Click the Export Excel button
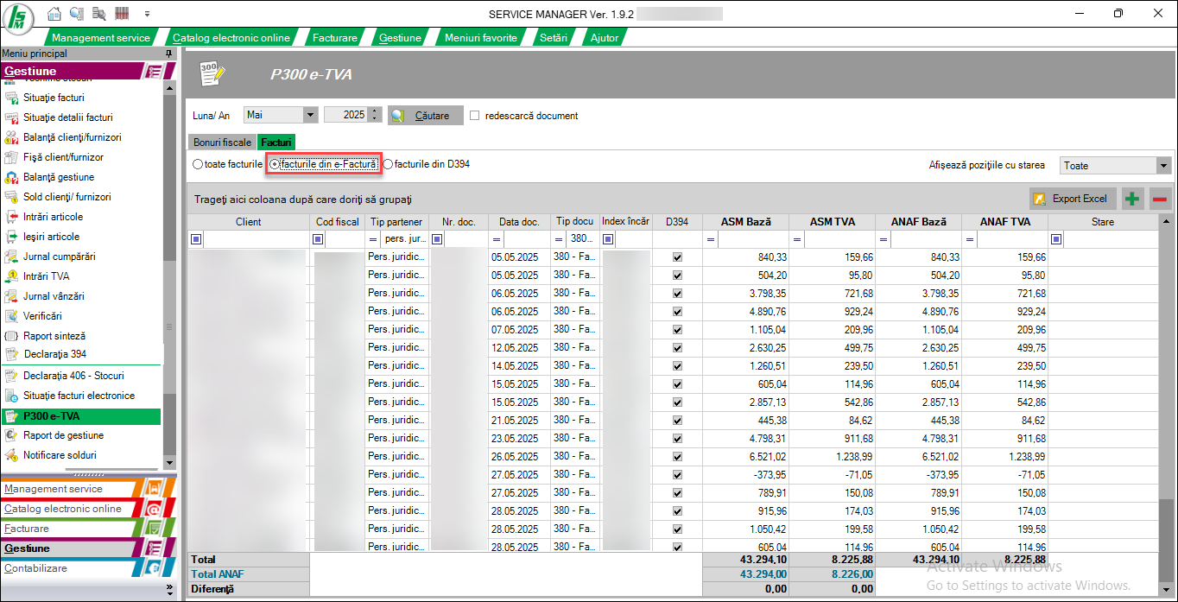1178x602 pixels. point(1072,199)
